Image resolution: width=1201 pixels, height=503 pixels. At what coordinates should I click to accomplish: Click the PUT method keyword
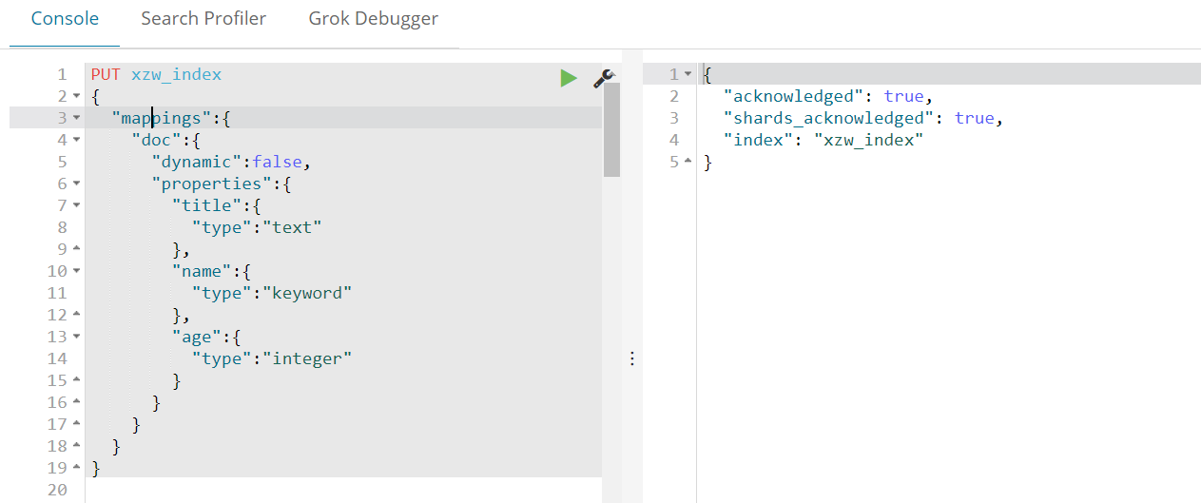107,74
